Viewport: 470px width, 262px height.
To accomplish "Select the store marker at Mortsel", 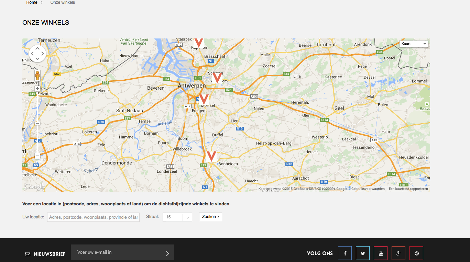I will tap(204, 100).
